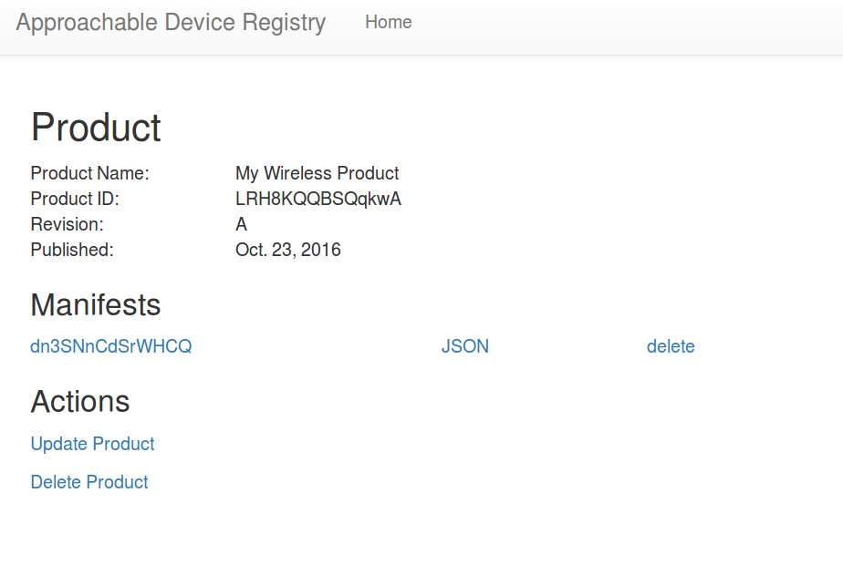
Task: Click the published date Oct. 23, 2016
Action: tap(288, 250)
